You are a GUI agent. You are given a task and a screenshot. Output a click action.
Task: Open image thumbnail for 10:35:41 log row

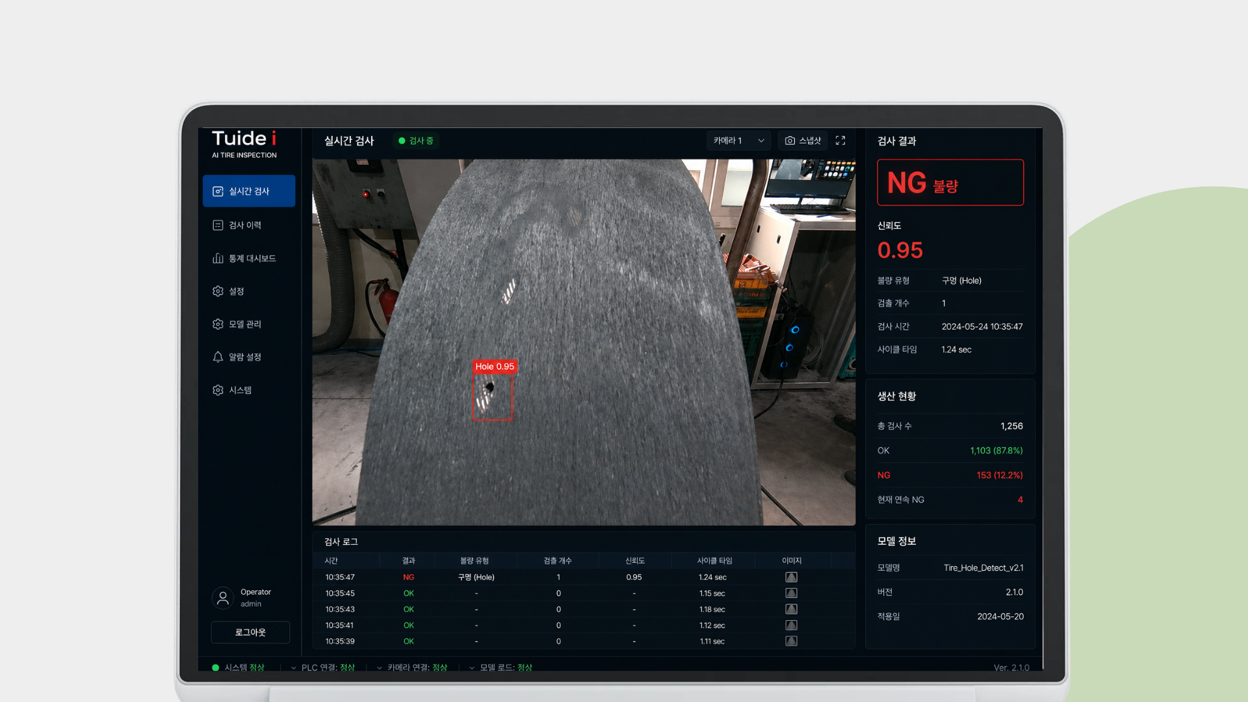click(791, 625)
